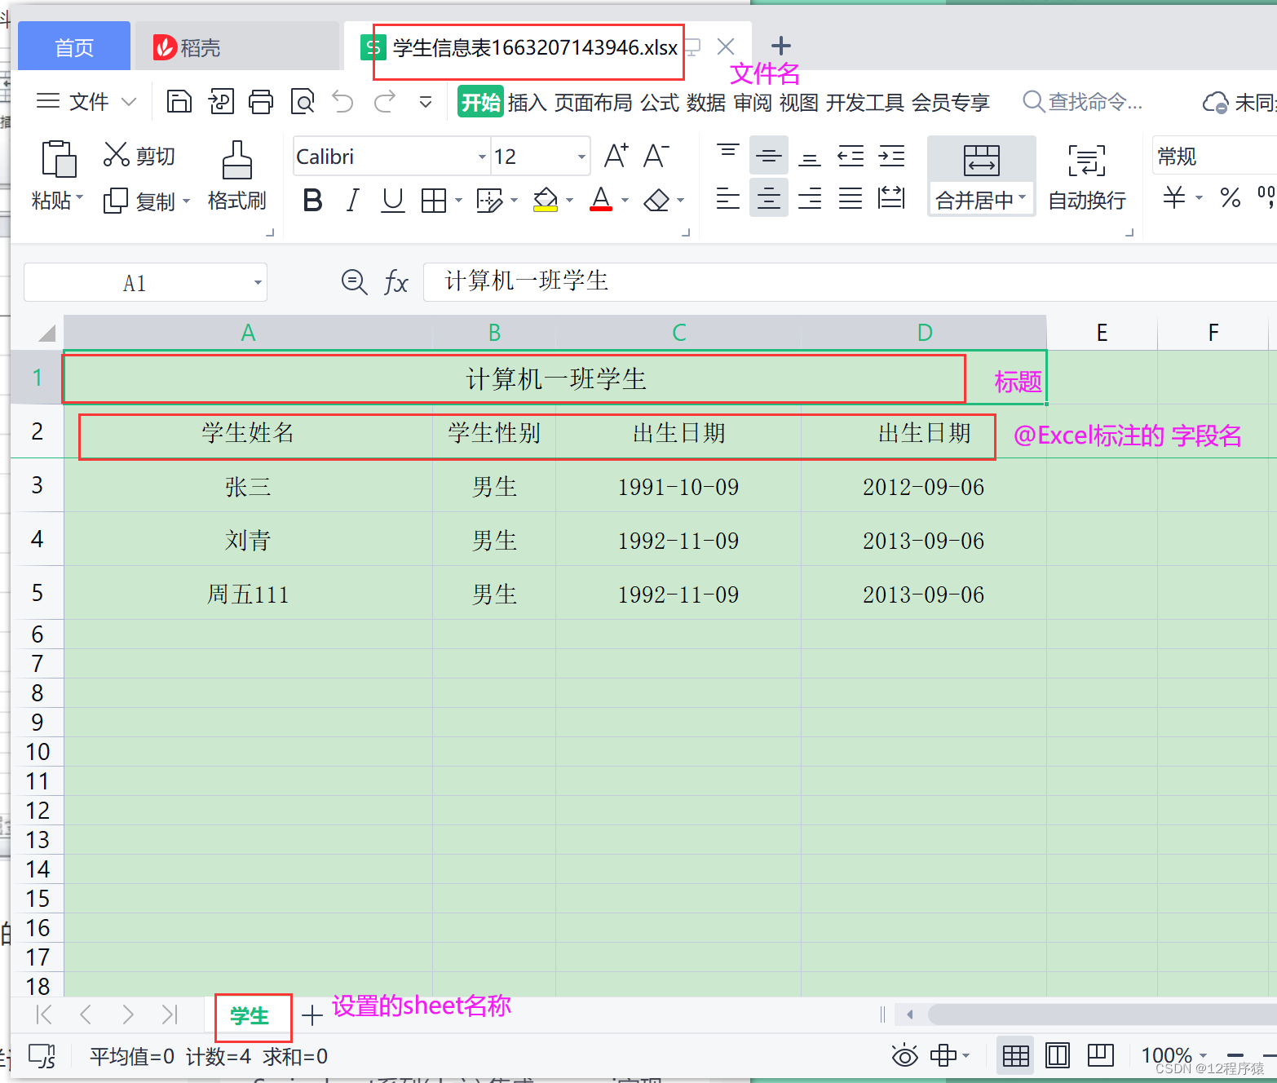The height and width of the screenshot is (1083, 1277).
Task: Add a new sheet with plus button
Action: [312, 1015]
